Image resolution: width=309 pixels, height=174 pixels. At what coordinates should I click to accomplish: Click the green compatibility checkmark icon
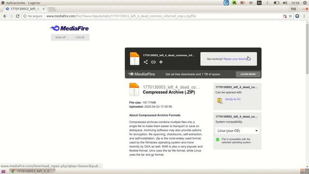[218, 140]
